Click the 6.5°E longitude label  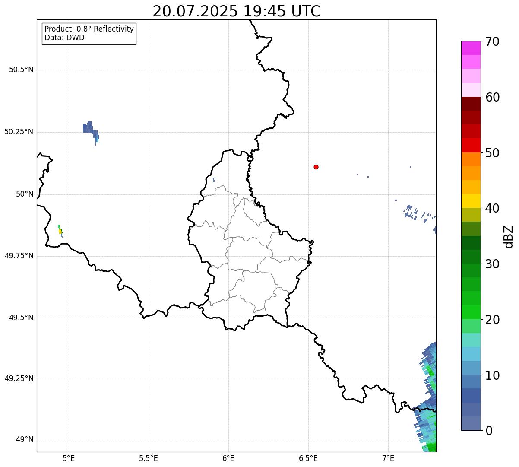click(x=308, y=458)
